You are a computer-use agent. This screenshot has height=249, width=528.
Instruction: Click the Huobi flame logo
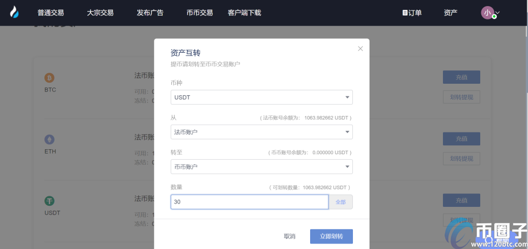[14, 12]
